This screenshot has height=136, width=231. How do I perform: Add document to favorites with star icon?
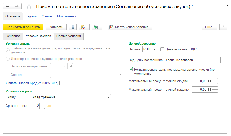point(29,7)
